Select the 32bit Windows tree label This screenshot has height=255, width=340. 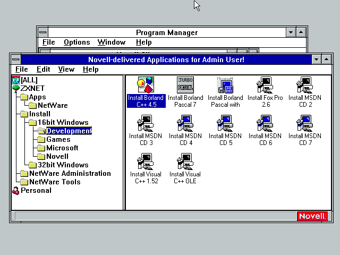(63, 165)
